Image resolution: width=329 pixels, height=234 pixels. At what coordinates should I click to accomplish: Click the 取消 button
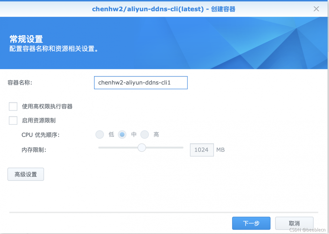tap(294, 223)
